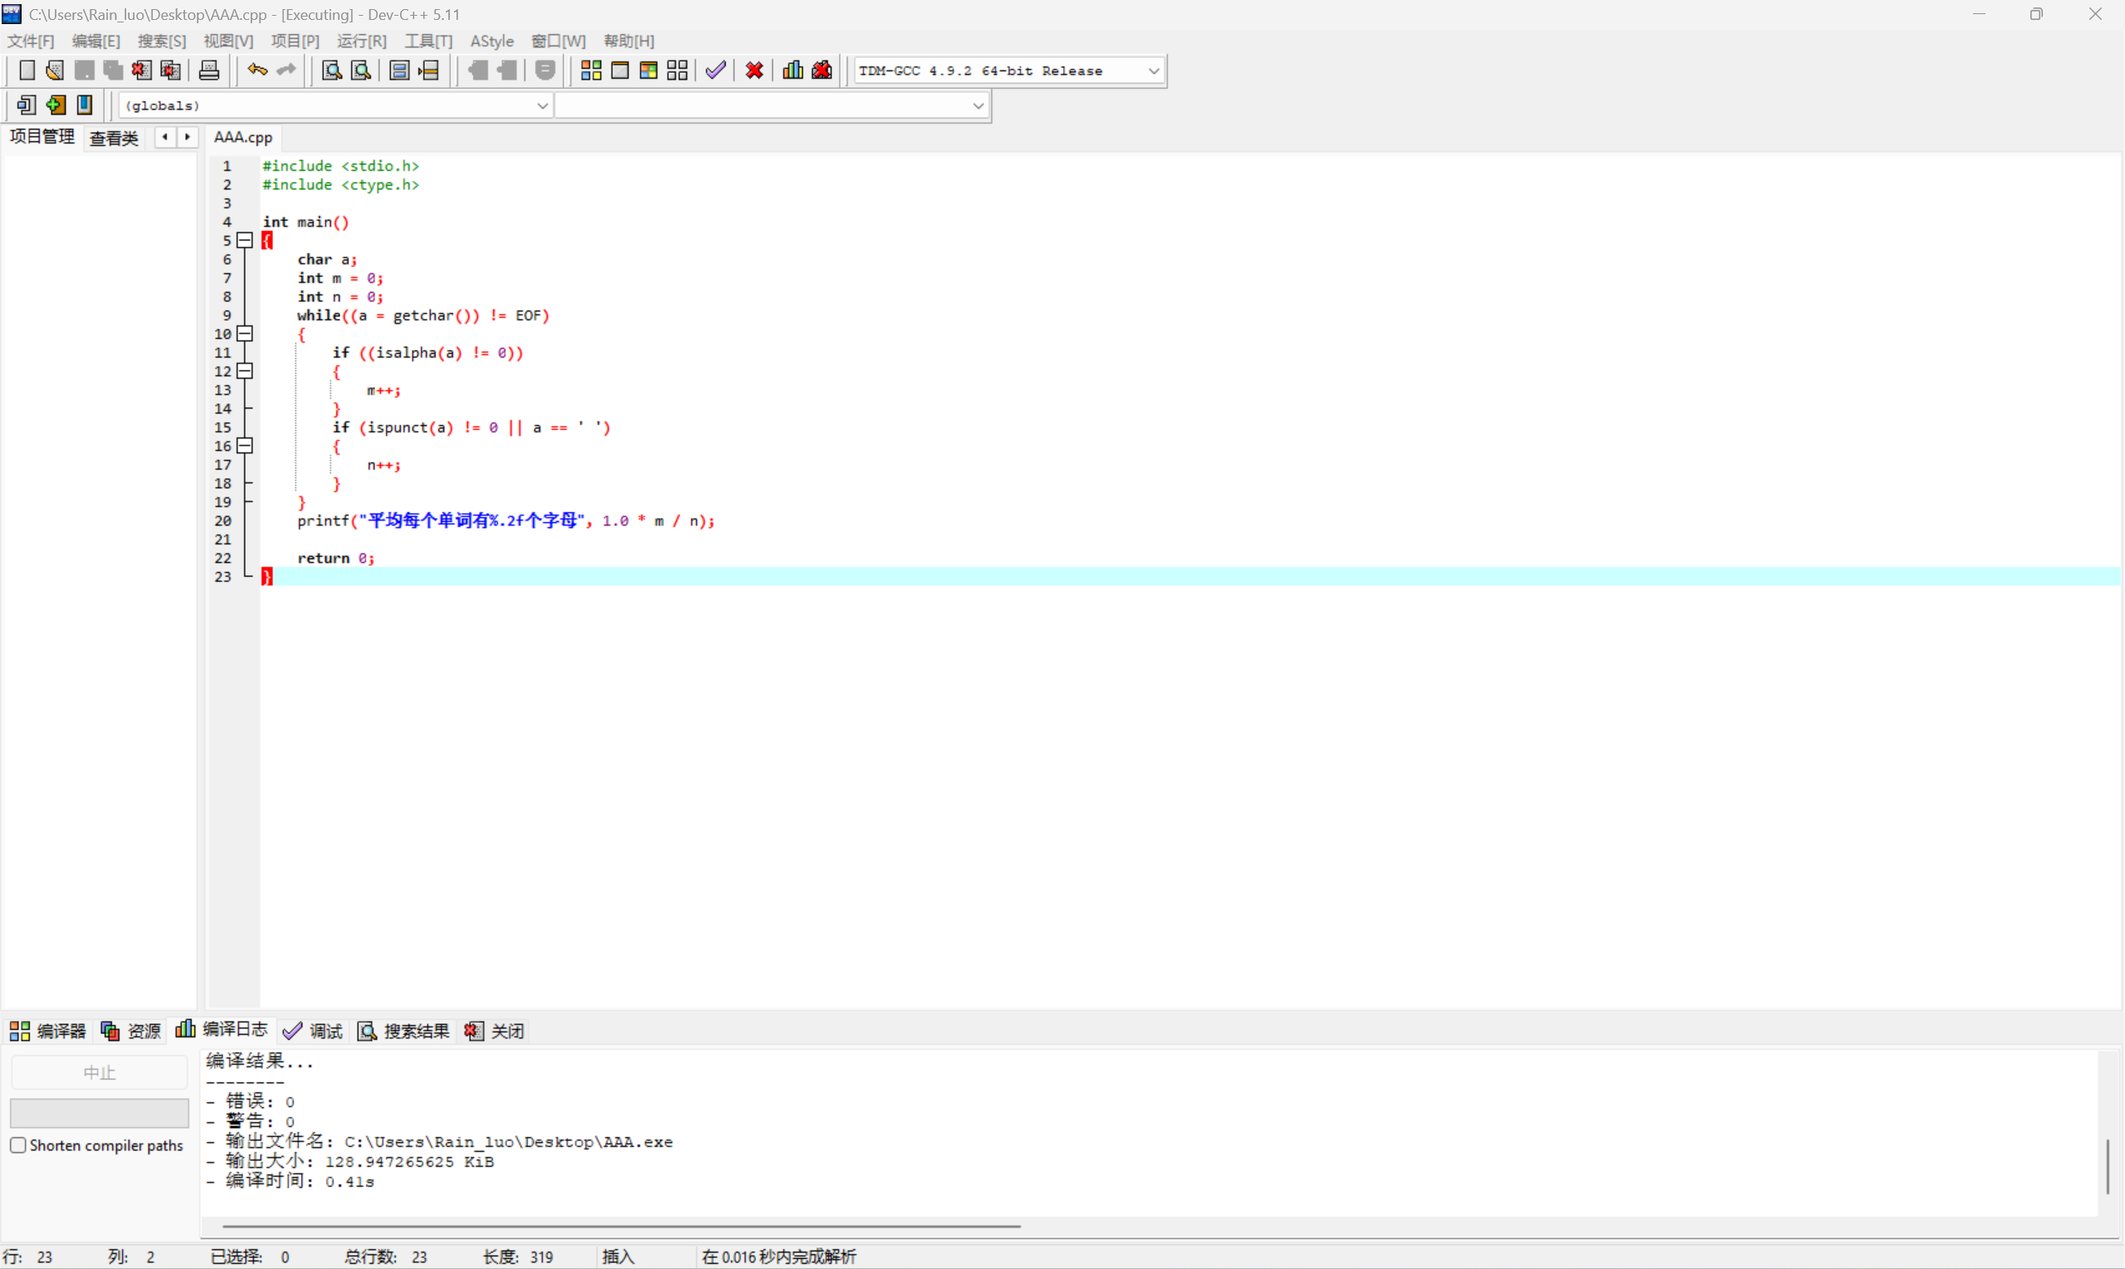Click the compile log horizontal scrollbar
Screen dimensions: 2125x1269
pyautogui.click(x=621, y=1226)
